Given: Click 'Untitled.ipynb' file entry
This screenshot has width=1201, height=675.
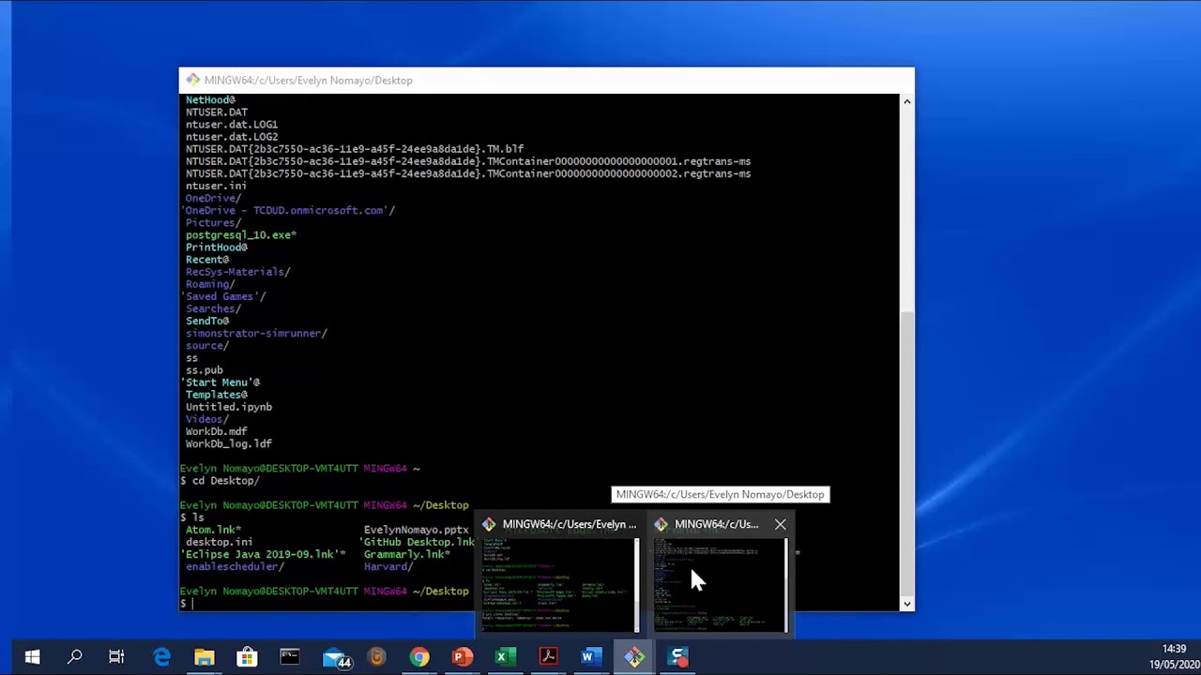Looking at the screenshot, I should [229, 407].
